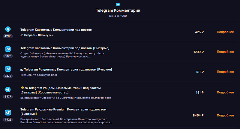Click the price 1209 ₽
This screenshot has height=129, width=240.
point(199,52)
